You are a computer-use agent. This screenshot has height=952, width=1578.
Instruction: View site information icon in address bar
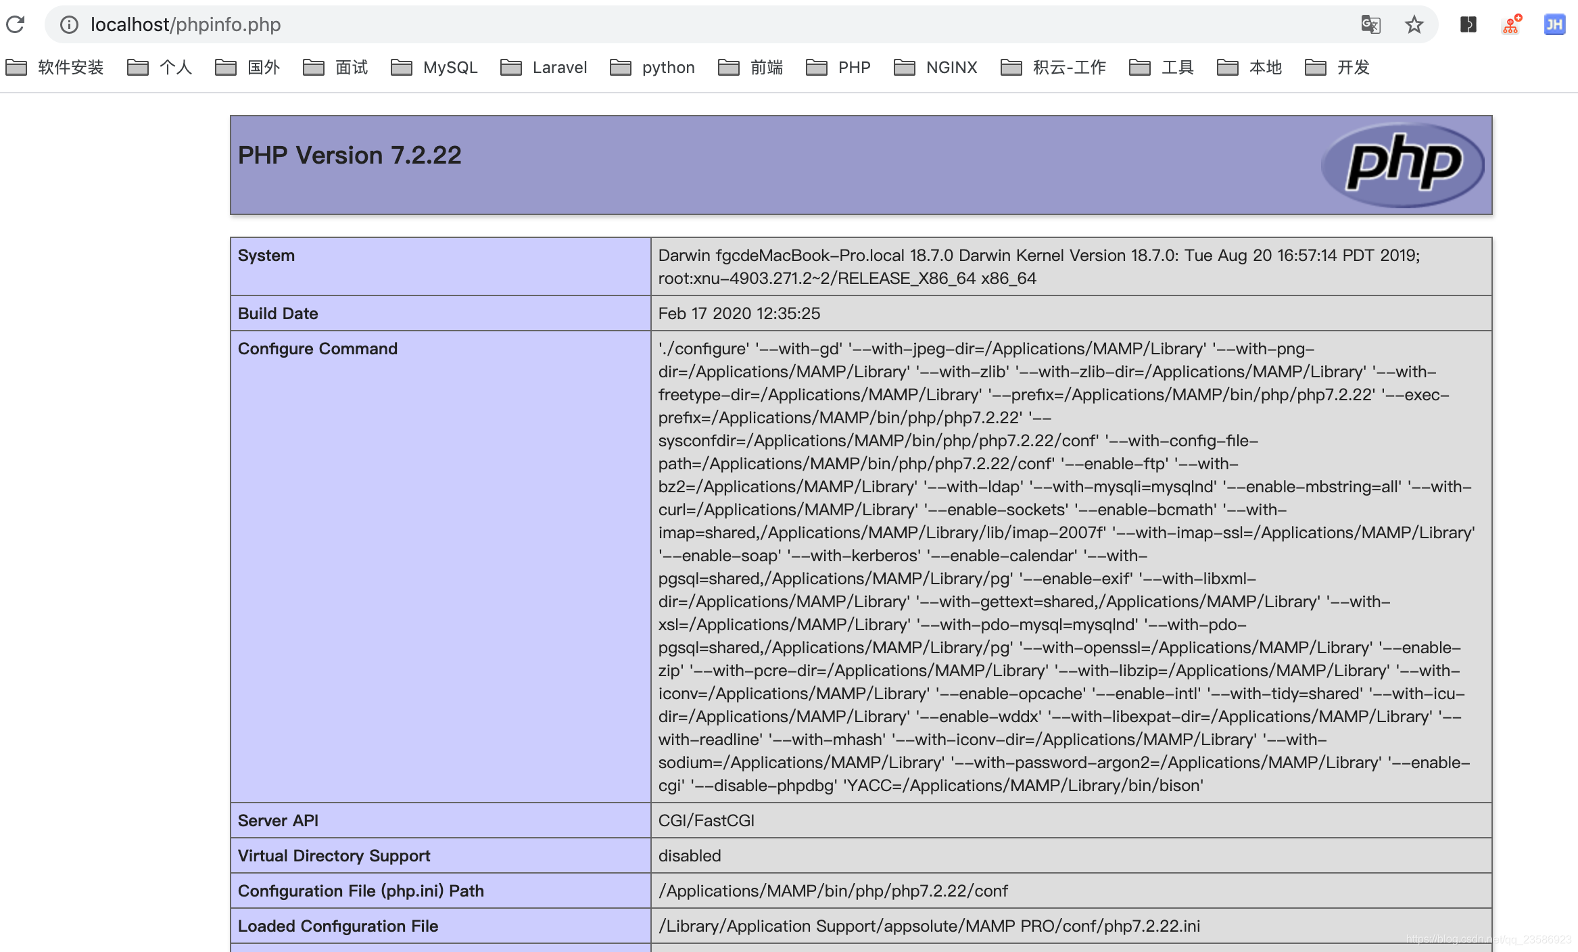69,24
